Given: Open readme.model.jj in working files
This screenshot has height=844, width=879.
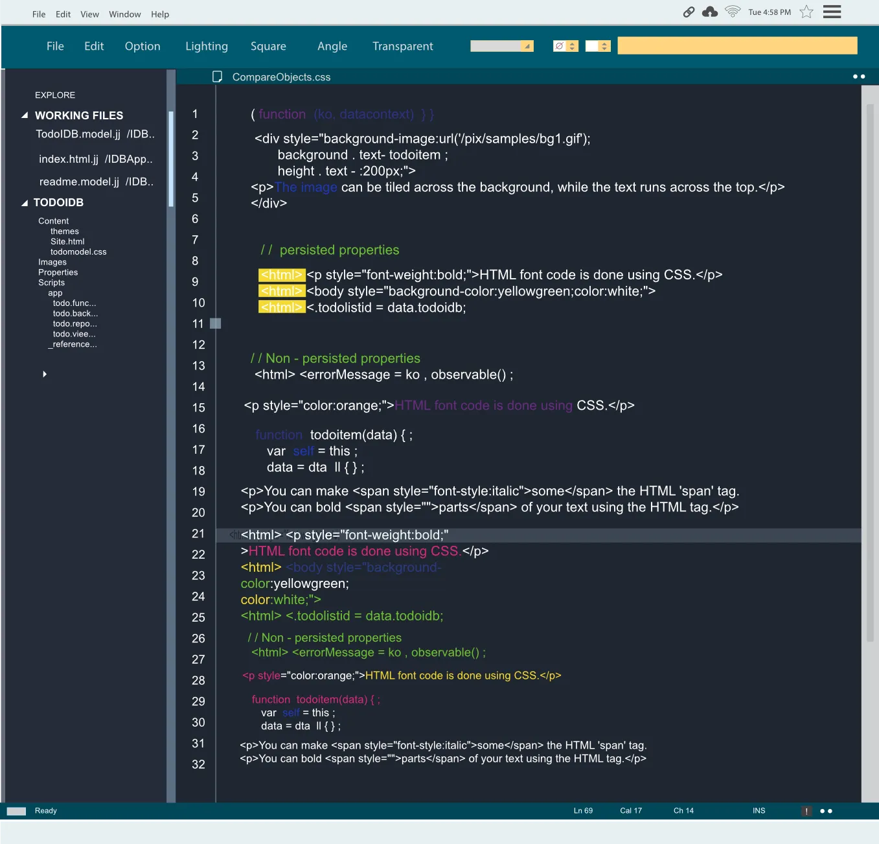Looking at the screenshot, I should coord(97,182).
